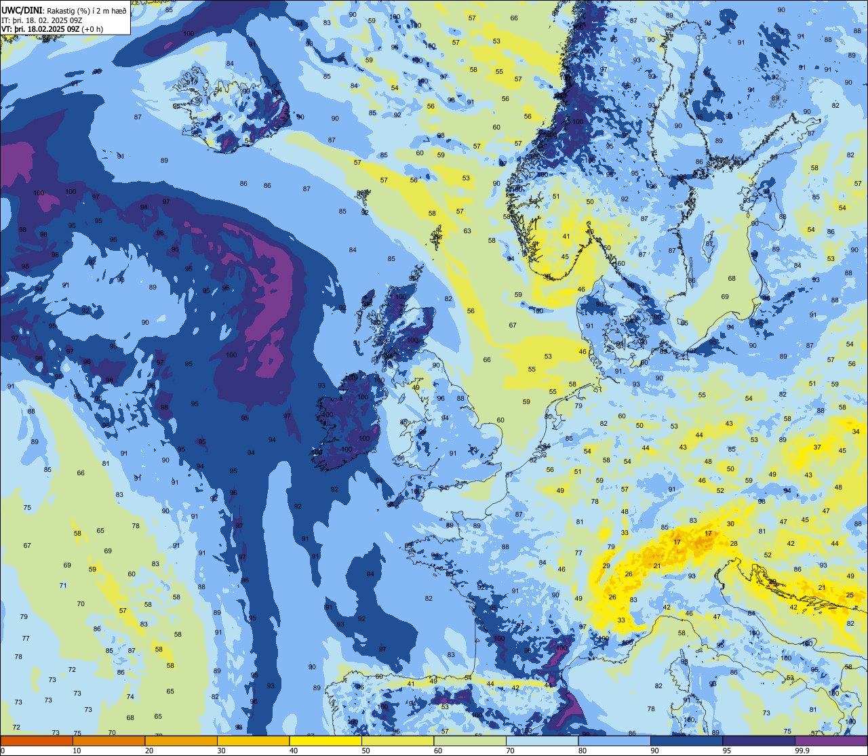Click the 'UWC/DINI' title text
Image resolution: width=868 pixels, height=756 pixels.
pyautogui.click(x=22, y=10)
